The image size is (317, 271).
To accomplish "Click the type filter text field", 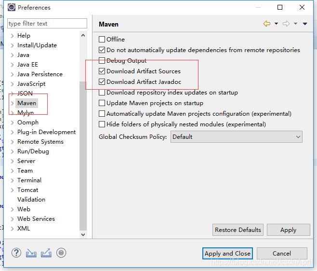I will coord(47,24).
